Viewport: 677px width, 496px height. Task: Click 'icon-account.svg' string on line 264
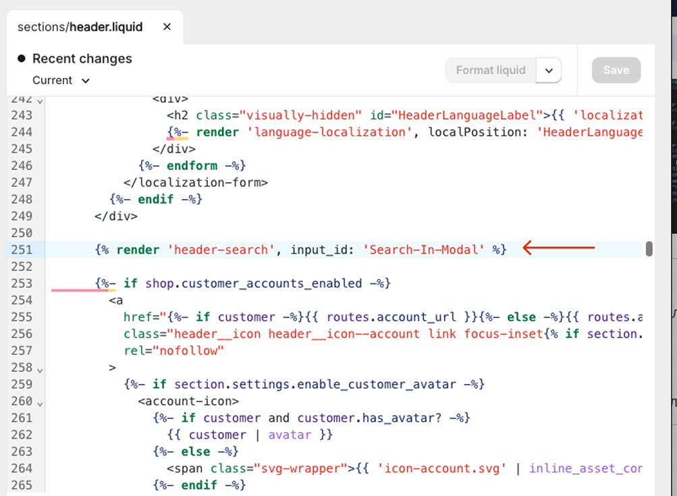(441, 468)
